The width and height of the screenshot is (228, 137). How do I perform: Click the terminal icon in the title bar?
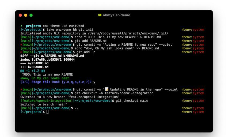pos(100,15)
